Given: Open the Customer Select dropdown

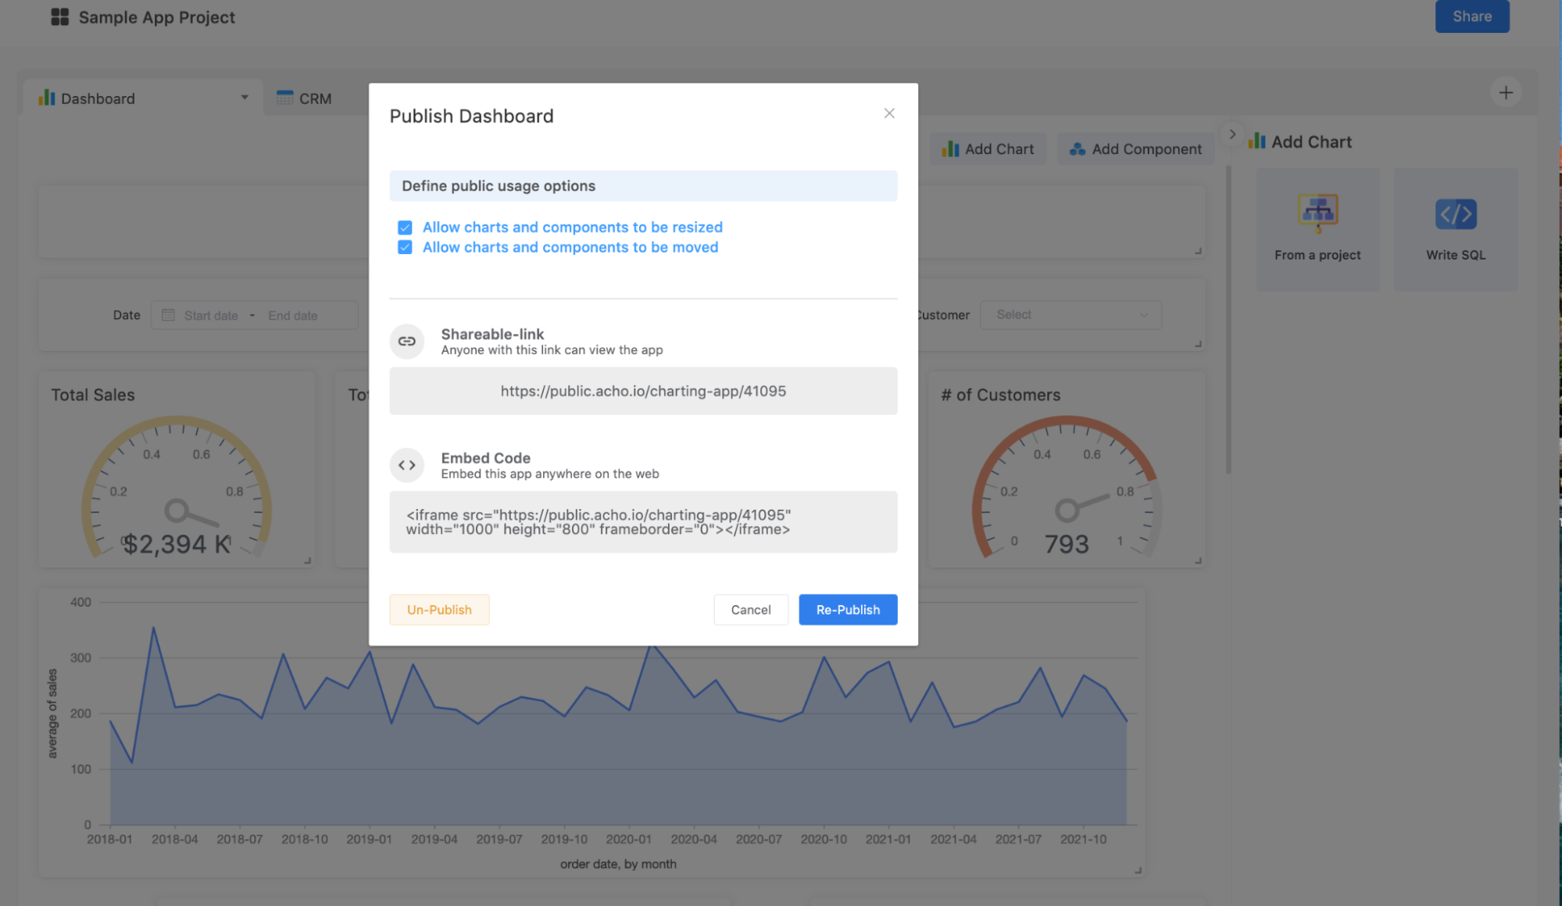Looking at the screenshot, I should click(x=1070, y=315).
